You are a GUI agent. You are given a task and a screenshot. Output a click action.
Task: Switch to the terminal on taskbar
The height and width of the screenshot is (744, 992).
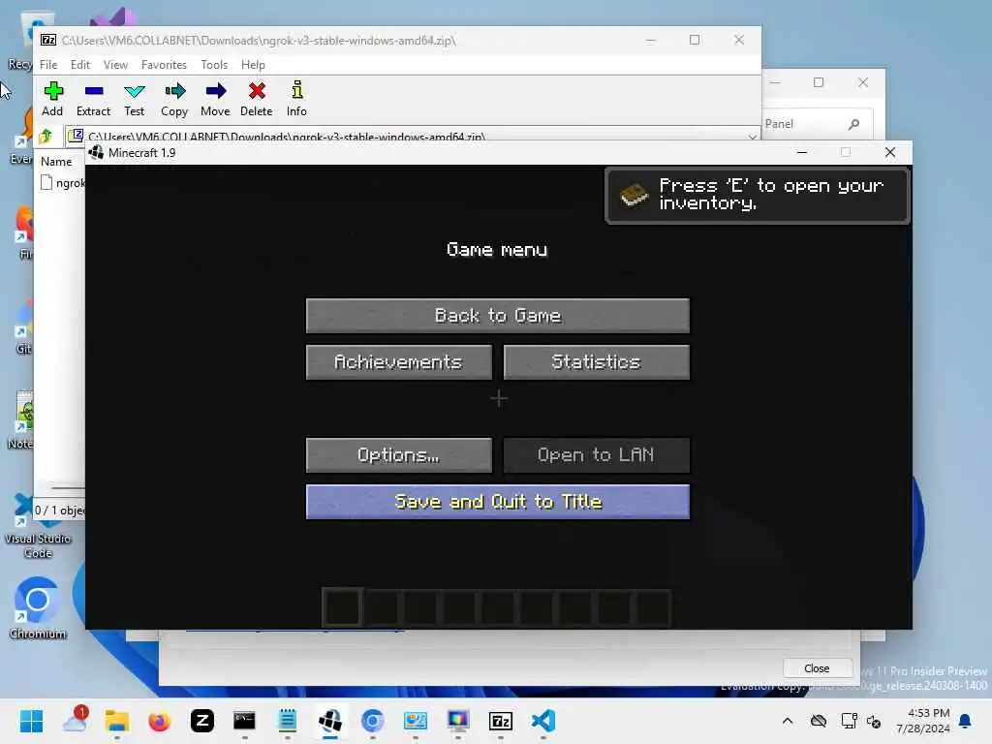tap(244, 721)
